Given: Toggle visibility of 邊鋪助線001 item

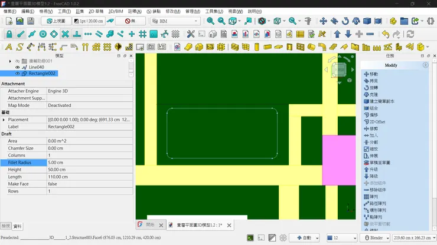Looking at the screenshot, I should (18, 61).
